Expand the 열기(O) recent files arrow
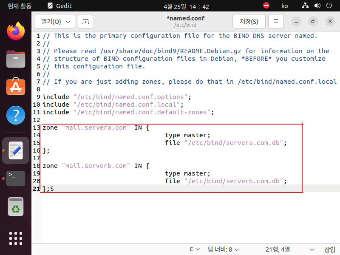Image resolution: width=340 pixels, height=255 pixels. click(68, 22)
